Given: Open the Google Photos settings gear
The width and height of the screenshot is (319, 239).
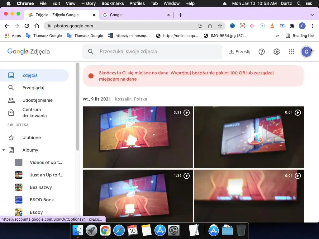Looking at the screenshot, I should point(277,52).
